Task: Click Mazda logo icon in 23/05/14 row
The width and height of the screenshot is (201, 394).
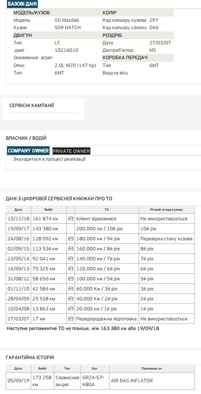Action: [x=71, y=259]
